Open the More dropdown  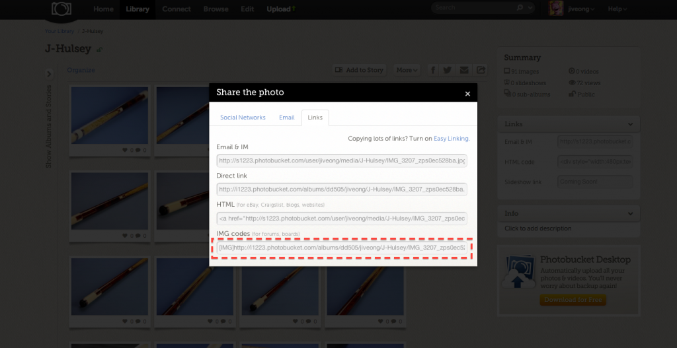tap(407, 70)
